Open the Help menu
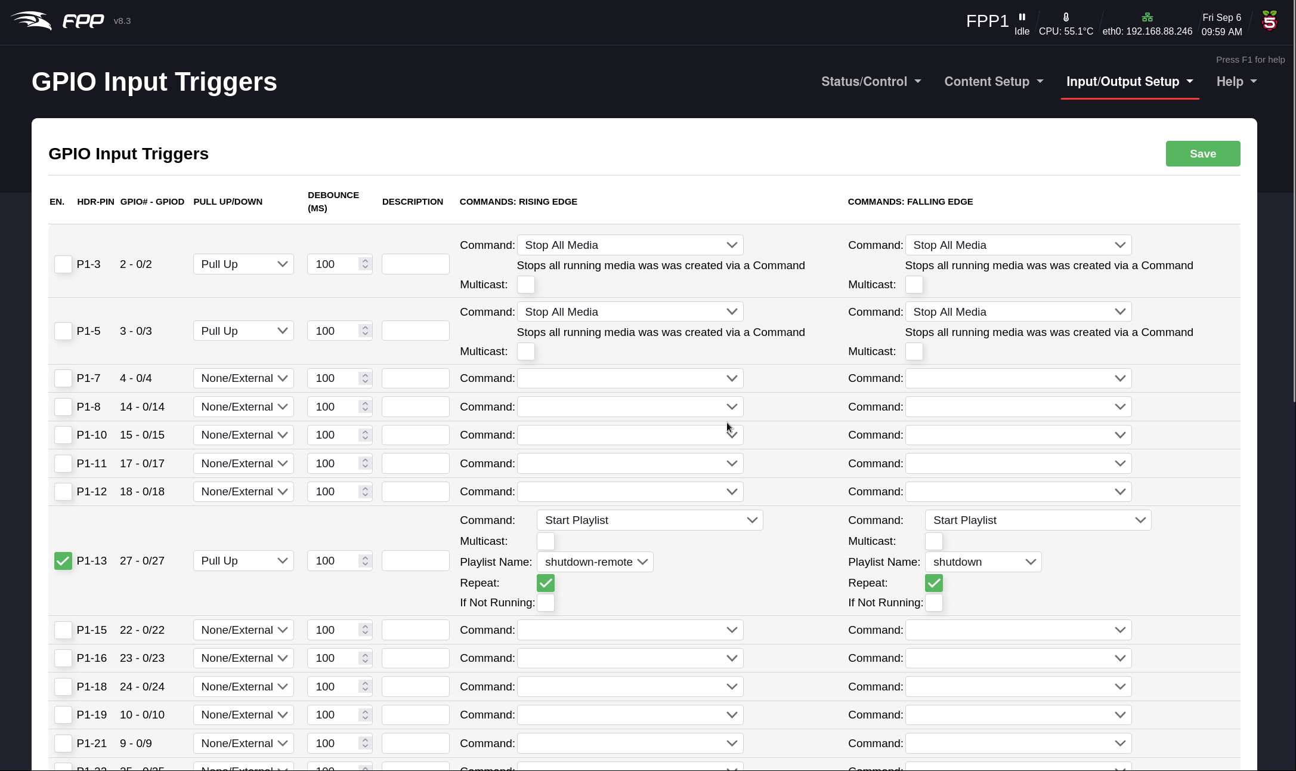This screenshot has height=771, width=1296. (1236, 82)
